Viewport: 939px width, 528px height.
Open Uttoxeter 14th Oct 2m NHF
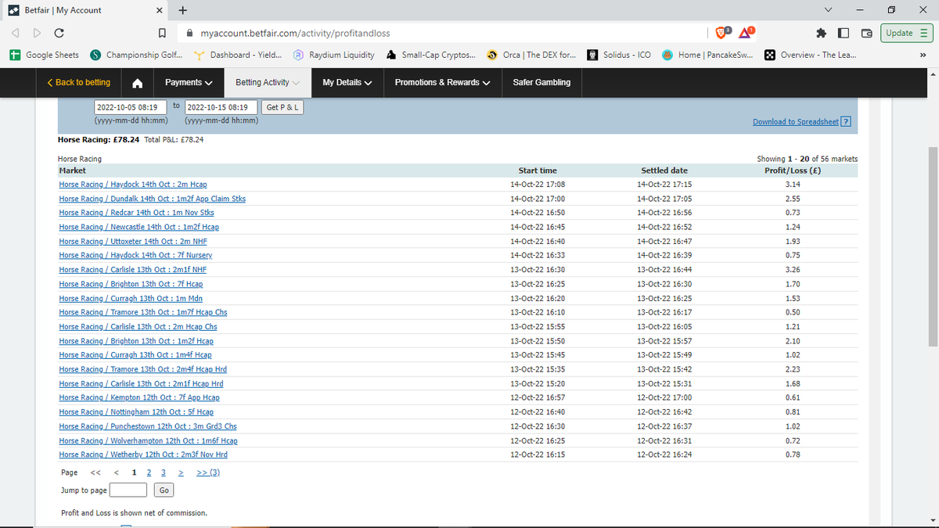tap(133, 241)
